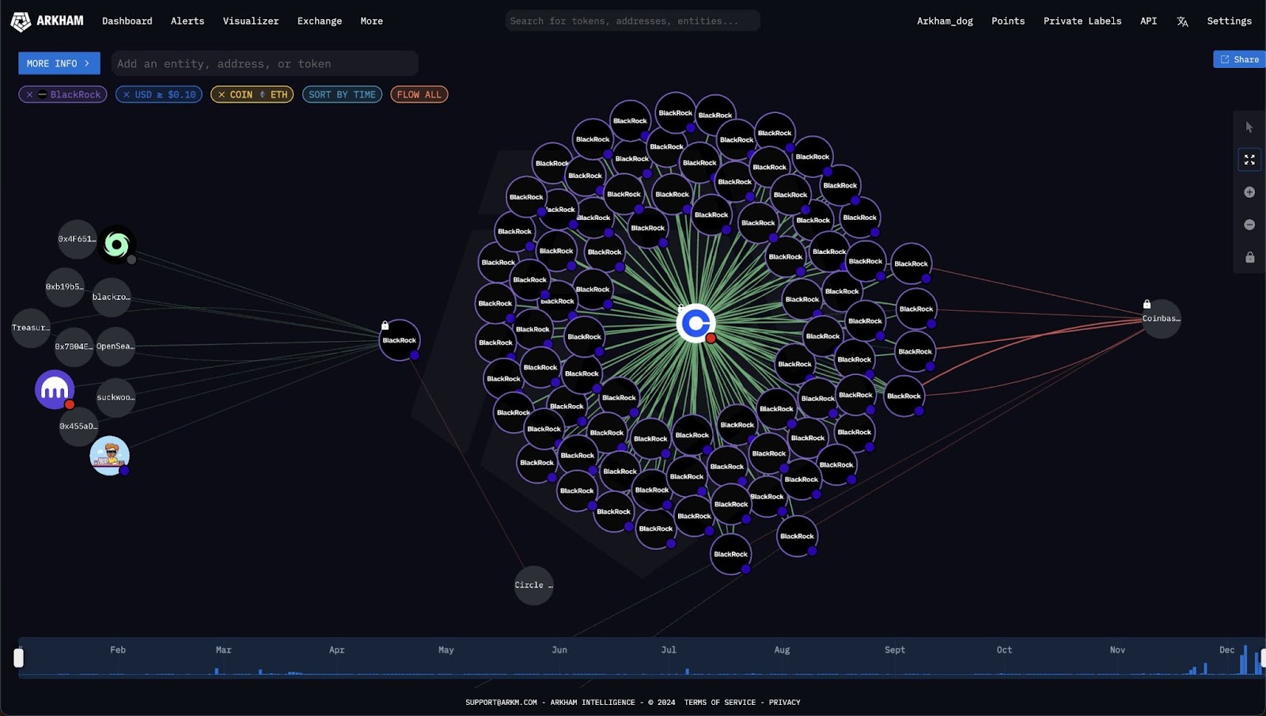The height and width of the screenshot is (716, 1266).
Task: Zoom in with the plus icon
Action: click(1249, 192)
